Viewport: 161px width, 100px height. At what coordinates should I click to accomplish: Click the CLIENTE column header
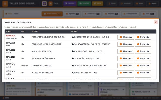pyautogui.click(x=35, y=31)
